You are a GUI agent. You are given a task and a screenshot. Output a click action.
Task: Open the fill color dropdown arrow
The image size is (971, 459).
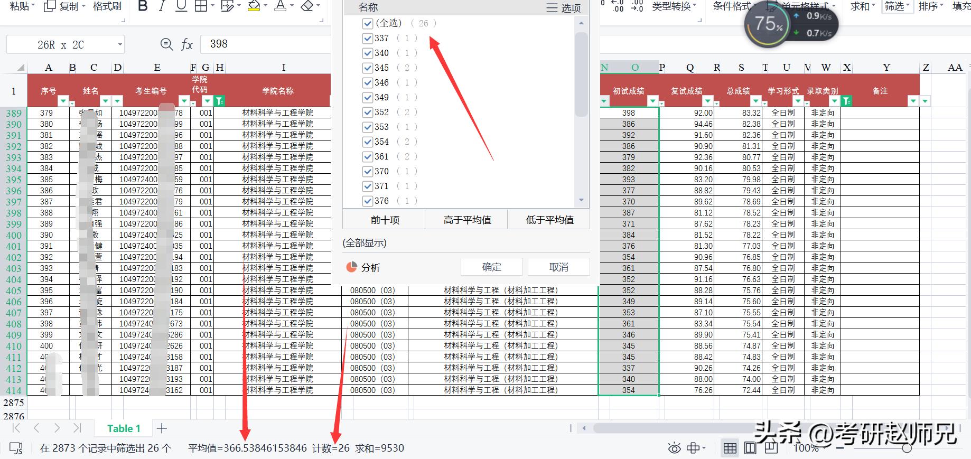coord(265,6)
